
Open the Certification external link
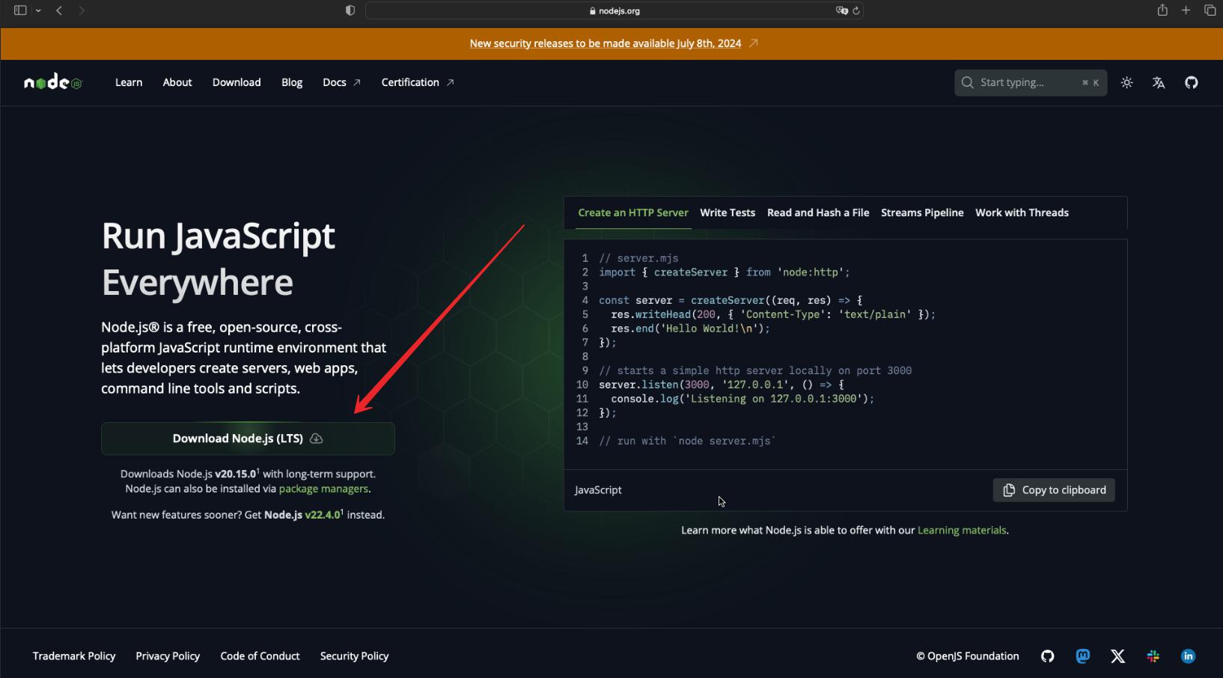click(418, 82)
